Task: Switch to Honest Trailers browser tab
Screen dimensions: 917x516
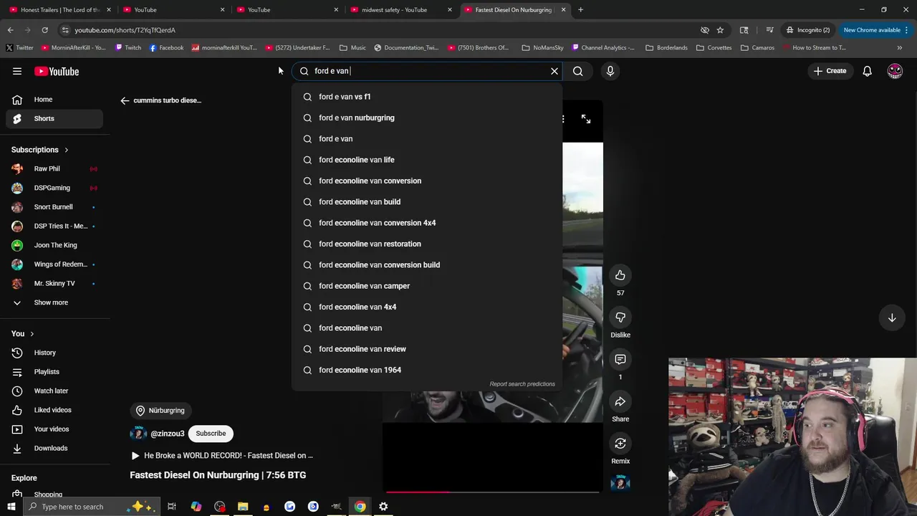Action: click(x=59, y=10)
